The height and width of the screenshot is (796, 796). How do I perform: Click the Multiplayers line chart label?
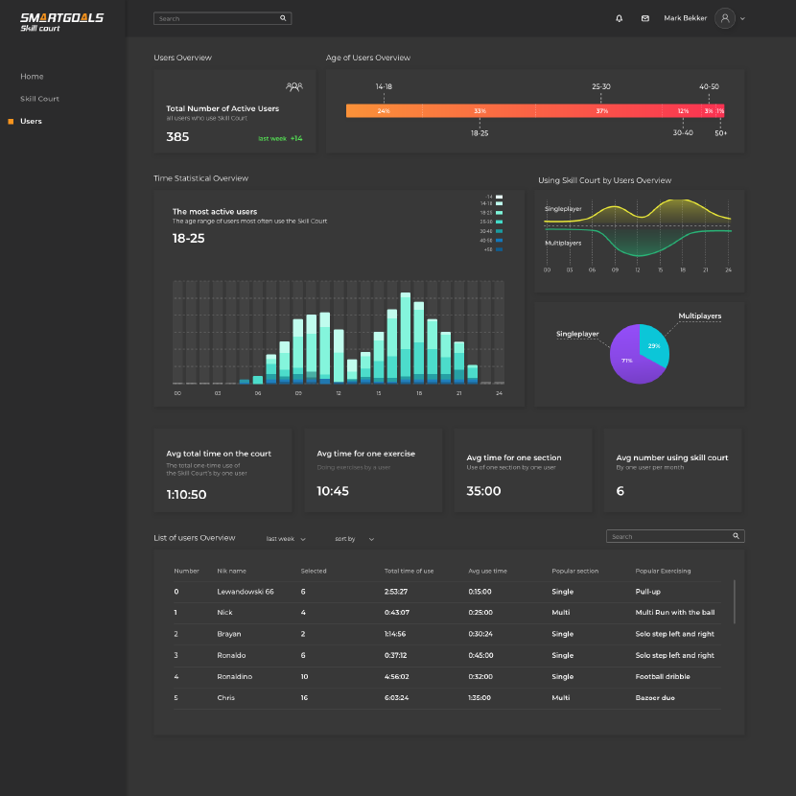point(563,243)
